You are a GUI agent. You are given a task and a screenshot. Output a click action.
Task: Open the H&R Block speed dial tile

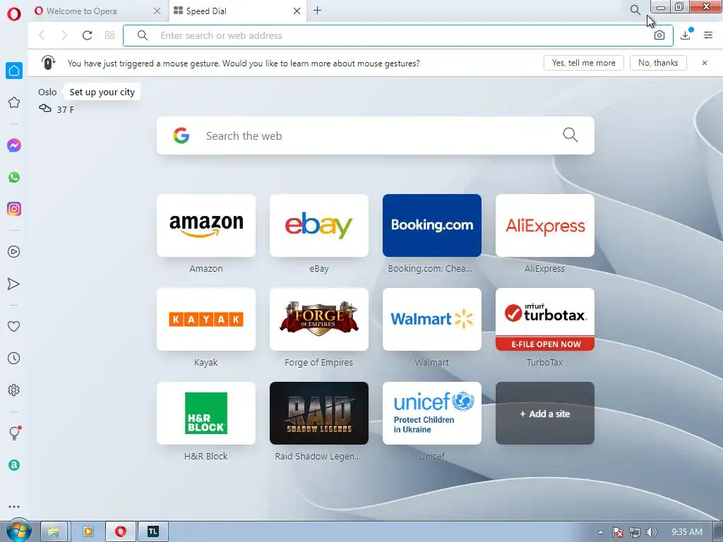tap(206, 413)
